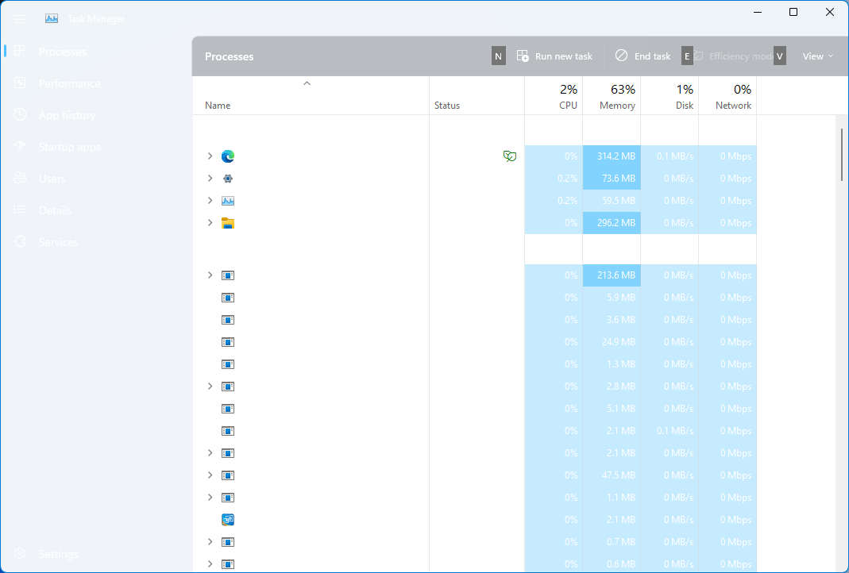Click the sort direction chevron above Name
This screenshot has width=849, height=573.
307,83
